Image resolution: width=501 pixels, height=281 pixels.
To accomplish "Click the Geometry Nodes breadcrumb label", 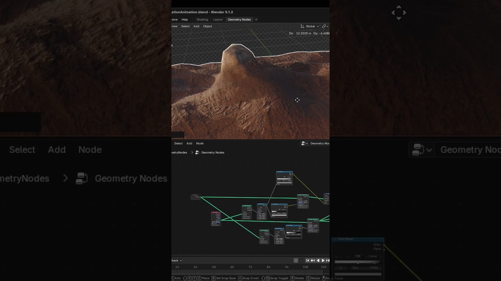I will [213, 153].
